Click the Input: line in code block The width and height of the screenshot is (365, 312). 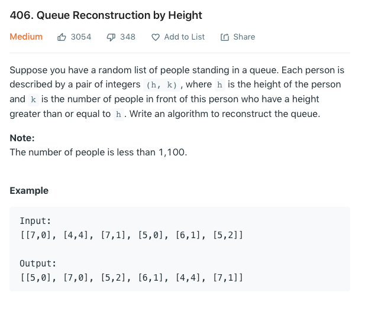(35, 221)
